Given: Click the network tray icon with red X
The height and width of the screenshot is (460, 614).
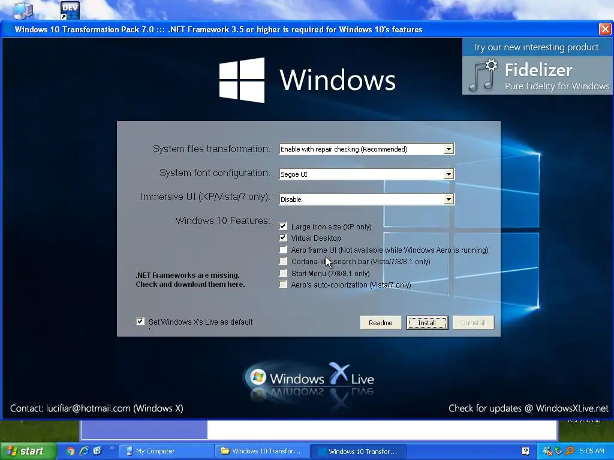Looking at the screenshot, I should pos(547,452).
